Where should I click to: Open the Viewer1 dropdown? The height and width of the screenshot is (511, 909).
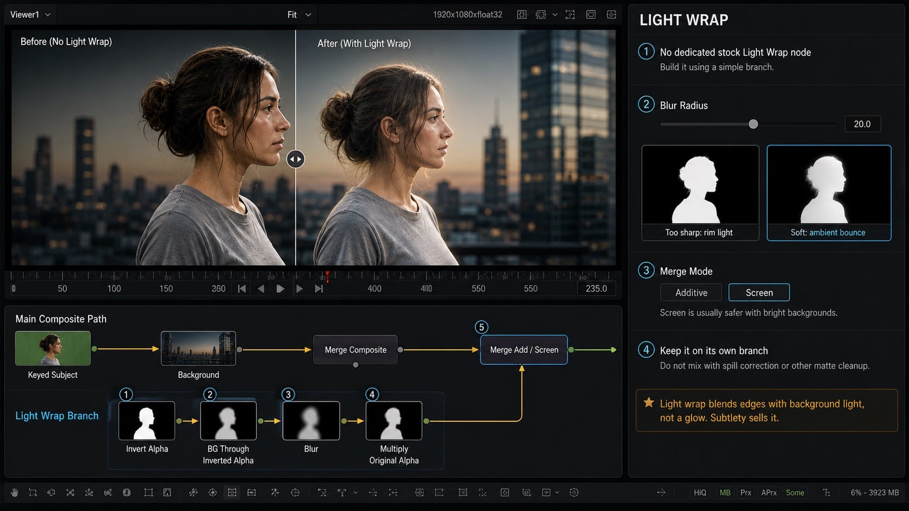(30, 15)
